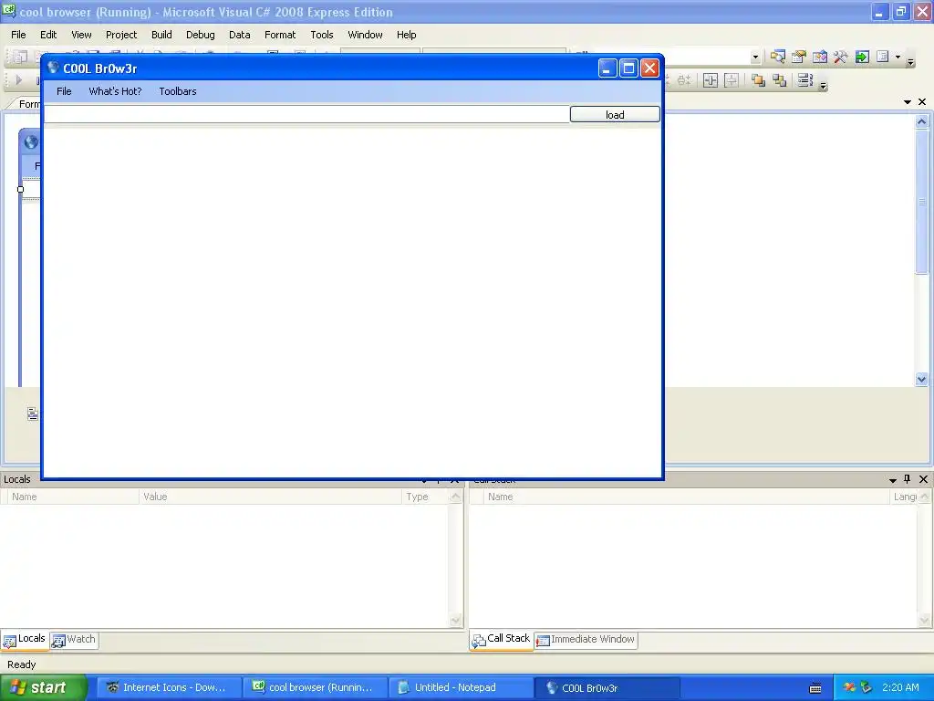Expand the layout toolbar options chevron
This screenshot has width=934, height=701.
click(x=824, y=85)
